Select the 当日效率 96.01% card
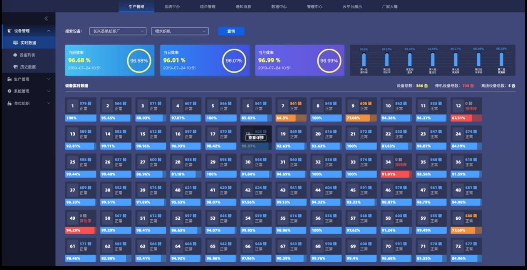Viewport: 527px width, 270px height. (205, 60)
